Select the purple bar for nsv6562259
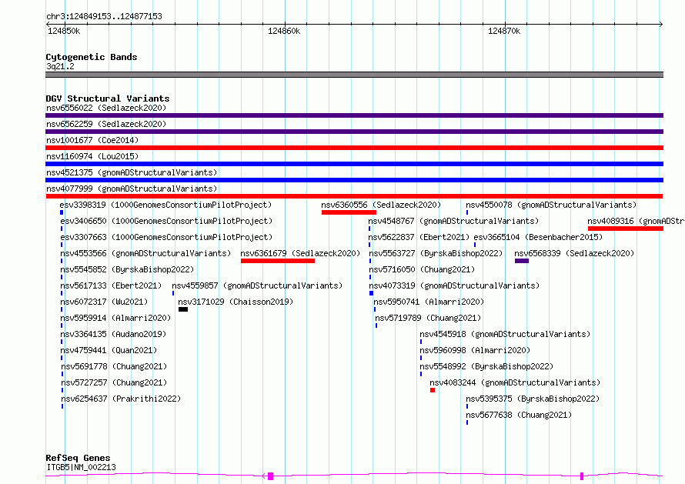Viewport: 685px width, 484px height. tap(354, 132)
